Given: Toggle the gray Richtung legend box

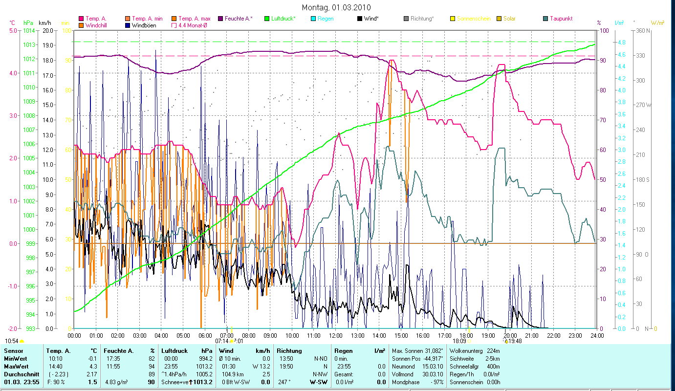Looking at the screenshot, I should 406,19.
